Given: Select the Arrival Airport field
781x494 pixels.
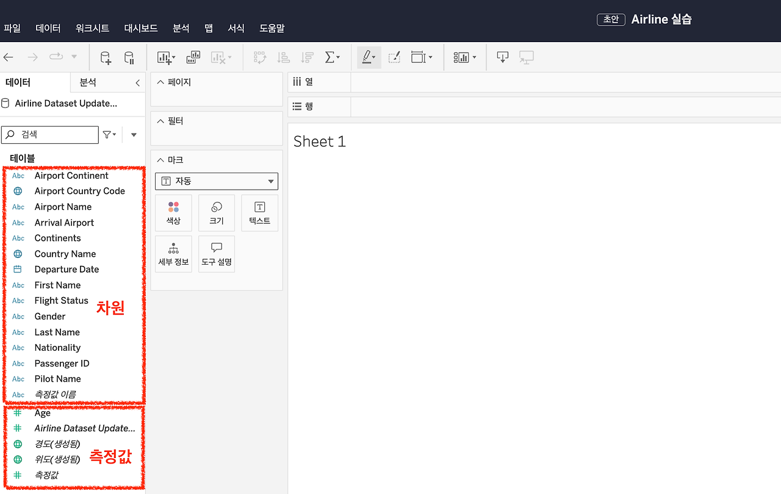Looking at the screenshot, I should click(x=64, y=223).
